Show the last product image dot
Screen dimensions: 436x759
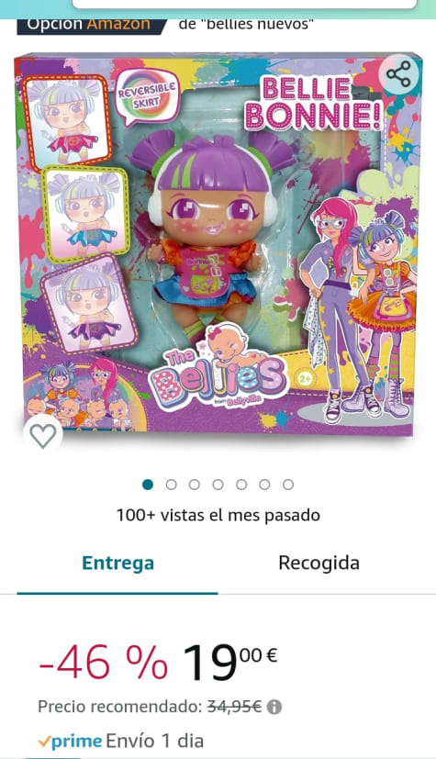[x=288, y=485]
